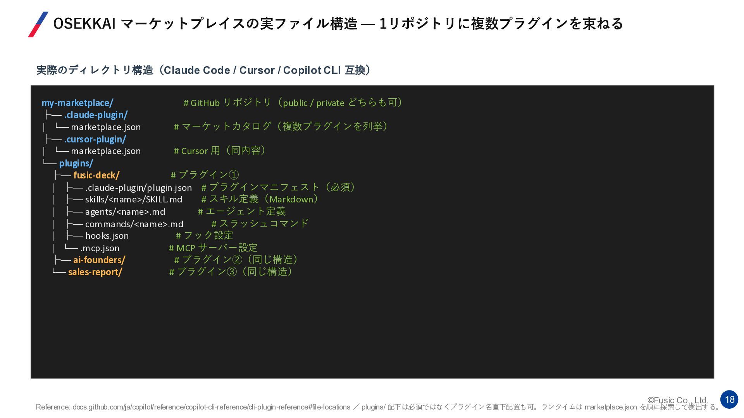
Task: Select the my-marketplace/ root folder
Action: [x=77, y=103]
